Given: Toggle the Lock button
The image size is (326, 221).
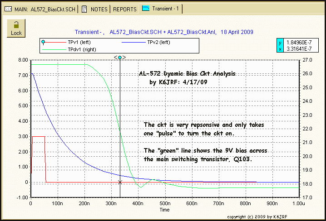Looking at the screenshot, I should [16, 29].
